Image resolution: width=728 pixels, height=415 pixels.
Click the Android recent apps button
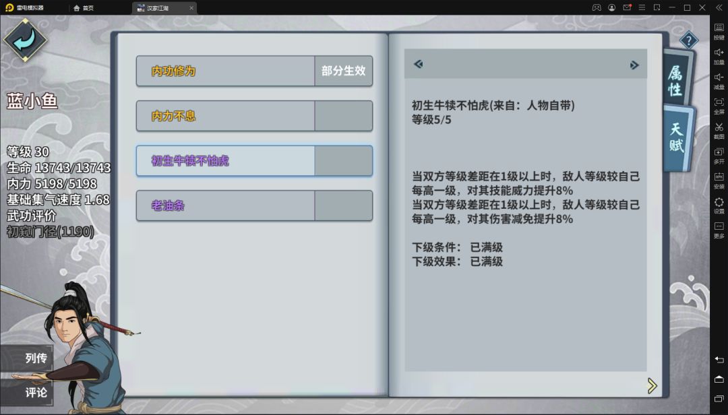(719, 398)
